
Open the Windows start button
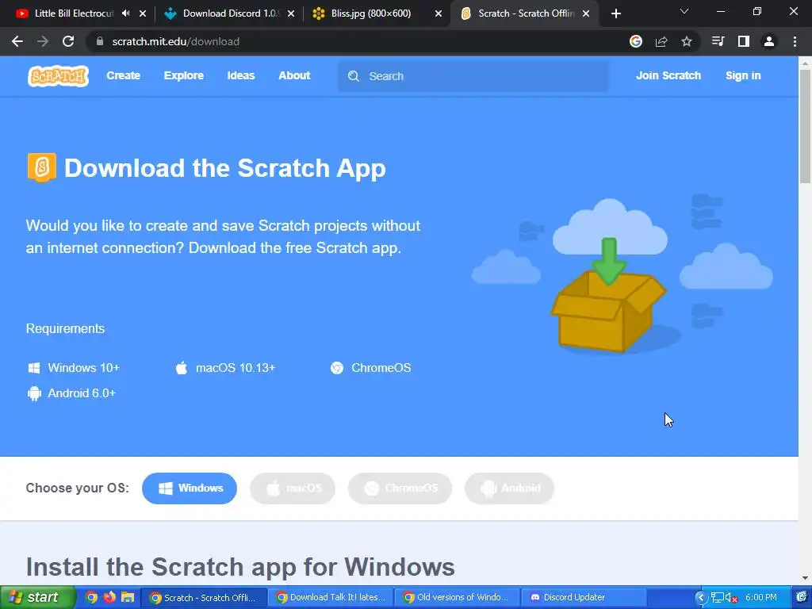click(36, 597)
